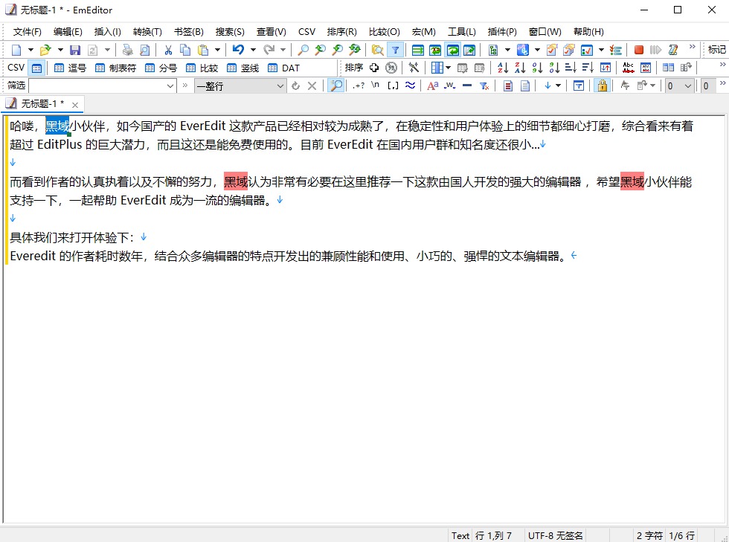Click the DAT format button
Image resolution: width=729 pixels, height=542 pixels.
tap(283, 68)
